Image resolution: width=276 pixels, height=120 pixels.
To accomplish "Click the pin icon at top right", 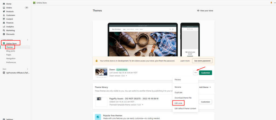I will point(271,3).
